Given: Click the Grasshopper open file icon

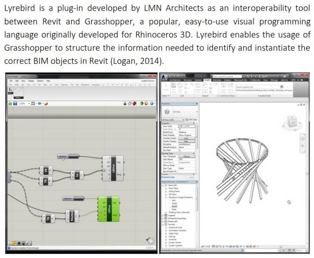Looking at the screenshot, I should [10, 104].
